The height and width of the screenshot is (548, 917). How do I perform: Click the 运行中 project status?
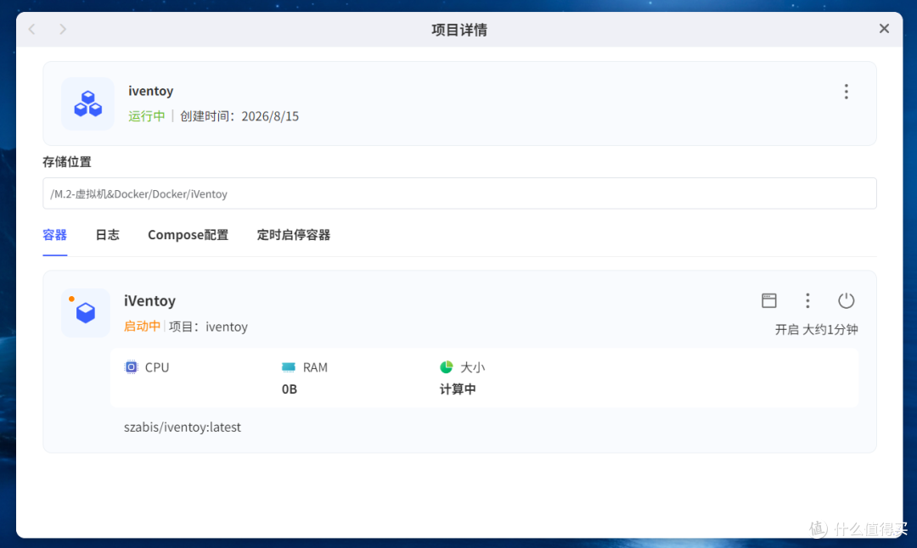pyautogui.click(x=147, y=116)
